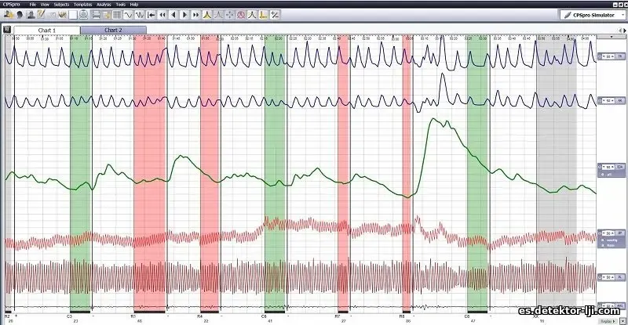Select the C3 question marker on timeline
Viewport: 628px width, 325px height.
(x=69, y=316)
